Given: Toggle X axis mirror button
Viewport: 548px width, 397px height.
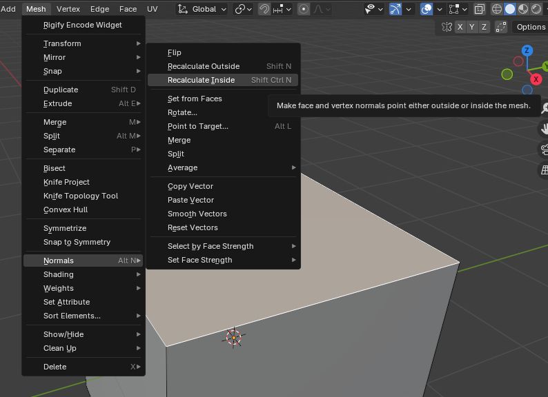Looking at the screenshot, I should pos(460,27).
